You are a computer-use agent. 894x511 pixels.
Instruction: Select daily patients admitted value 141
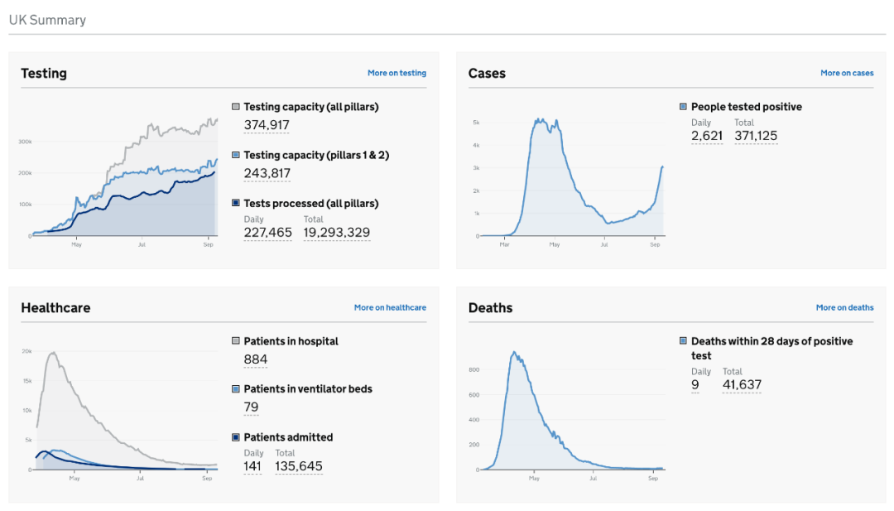point(252,466)
